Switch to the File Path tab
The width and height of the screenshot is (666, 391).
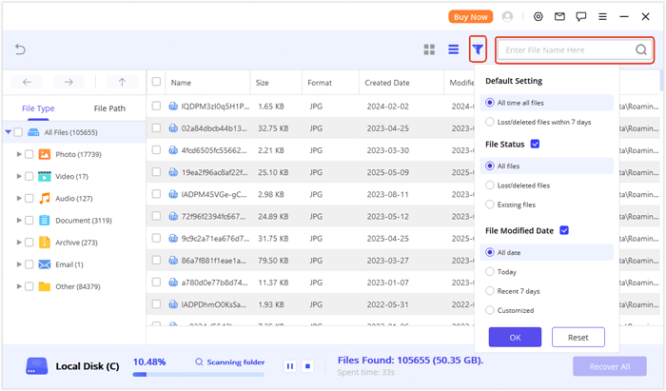click(x=109, y=108)
